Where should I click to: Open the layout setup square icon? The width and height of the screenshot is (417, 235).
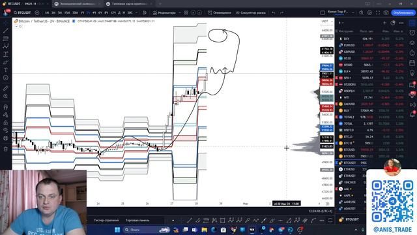[323, 12]
